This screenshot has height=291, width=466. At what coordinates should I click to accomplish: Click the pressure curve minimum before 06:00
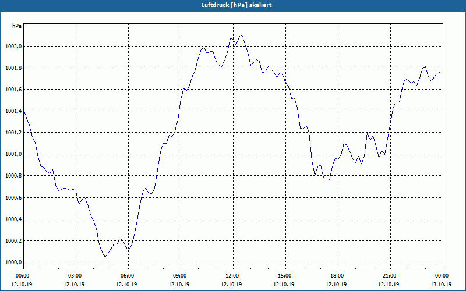pos(105,257)
